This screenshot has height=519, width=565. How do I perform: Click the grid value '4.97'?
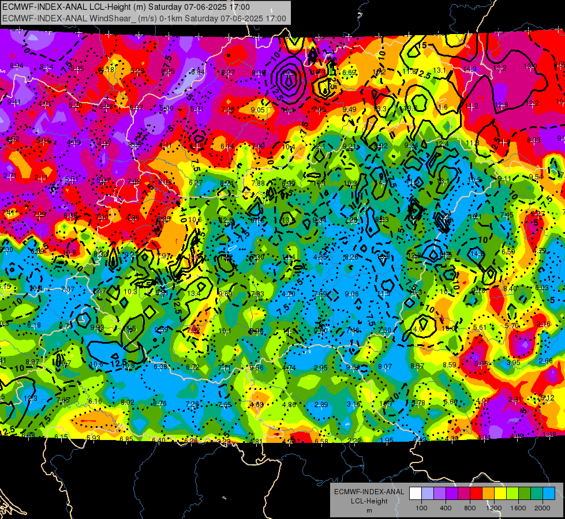pos(104,144)
